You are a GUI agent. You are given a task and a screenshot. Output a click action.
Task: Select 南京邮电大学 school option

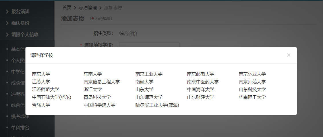200,74
